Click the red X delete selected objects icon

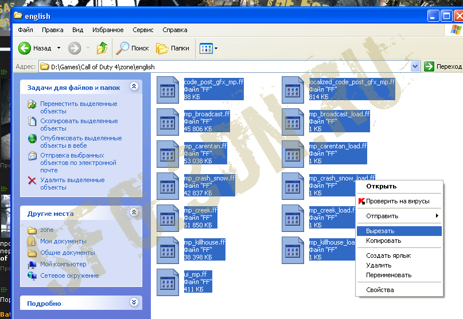coord(32,181)
